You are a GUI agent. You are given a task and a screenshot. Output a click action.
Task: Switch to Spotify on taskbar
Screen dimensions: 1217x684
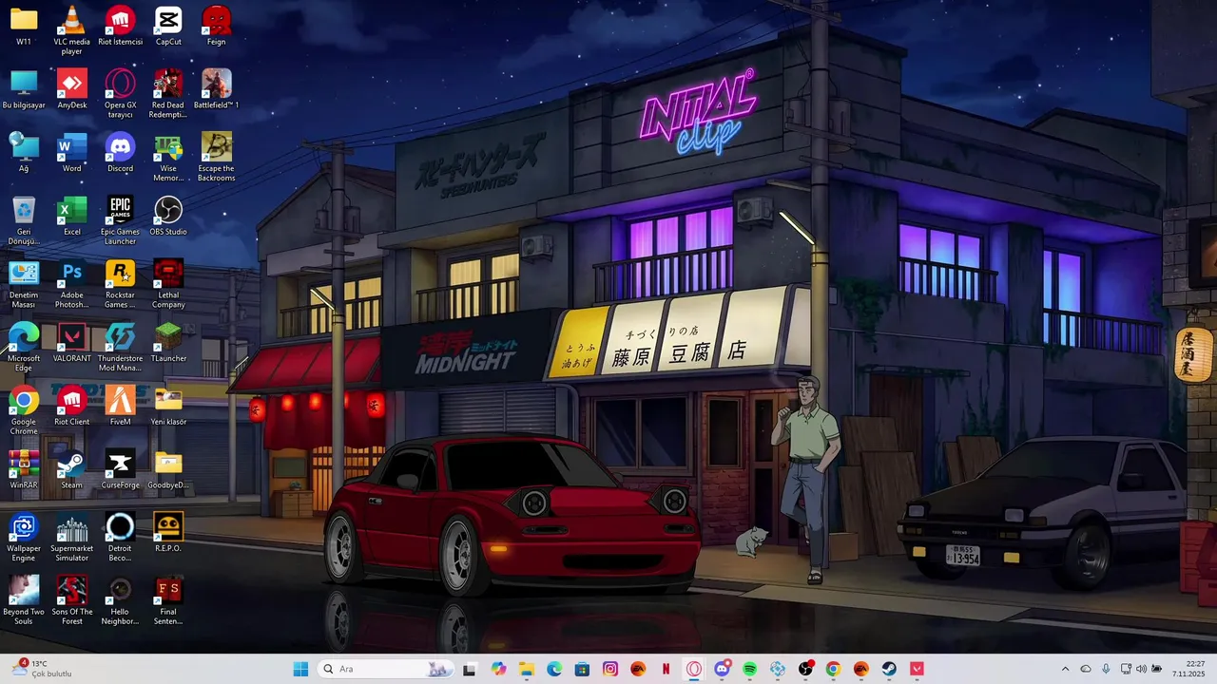[749, 669]
